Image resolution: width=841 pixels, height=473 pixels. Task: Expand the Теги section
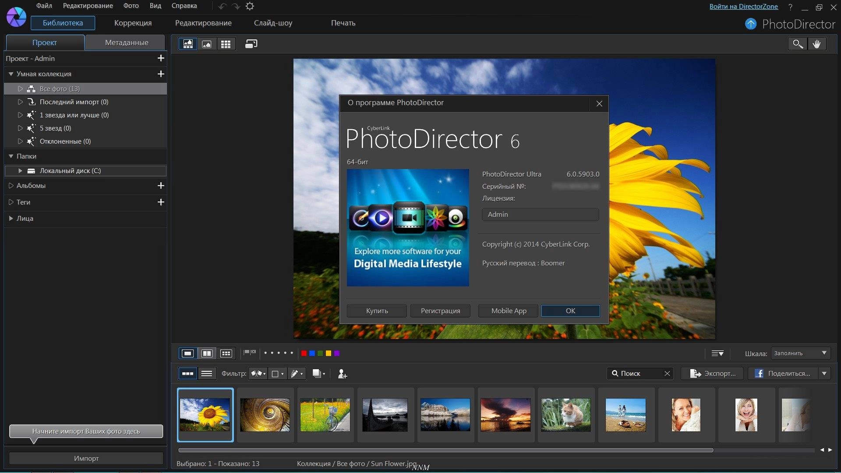pos(11,202)
